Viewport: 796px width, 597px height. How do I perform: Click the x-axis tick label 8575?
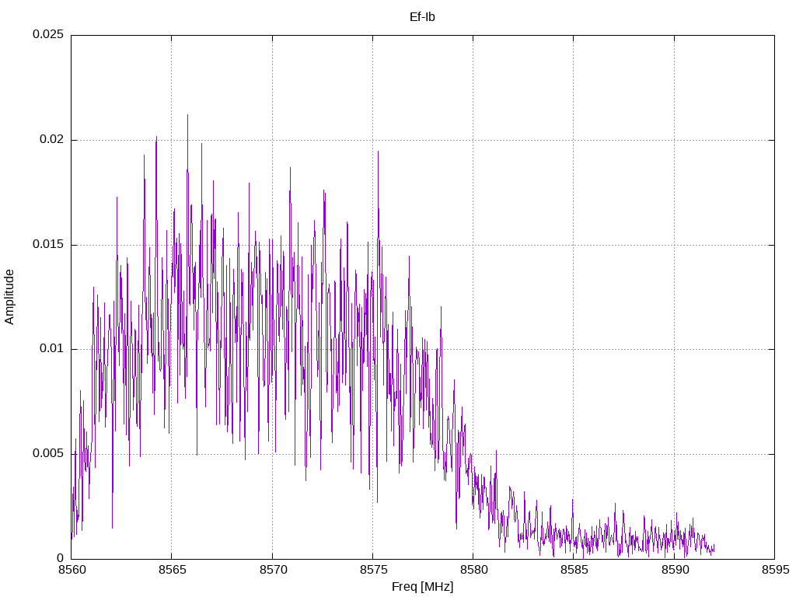tap(373, 570)
